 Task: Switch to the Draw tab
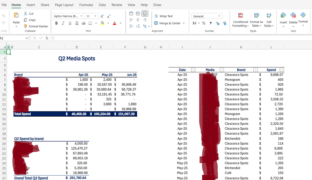coord(157,5)
